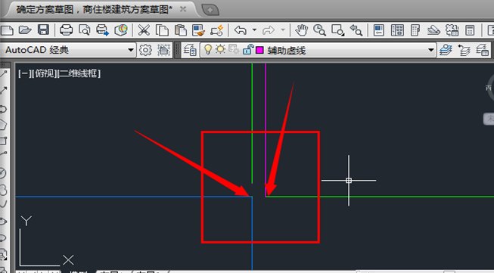The image size is (494, 273).
Task: Toggle the layer freeze sun icon
Action: coord(221,49)
